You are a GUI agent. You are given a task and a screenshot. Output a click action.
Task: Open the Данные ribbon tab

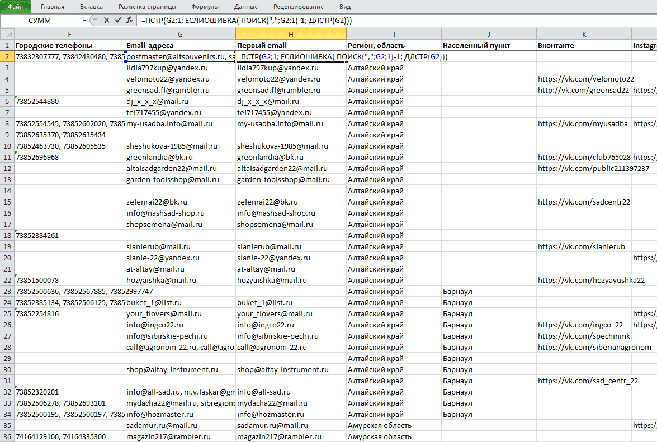pos(246,7)
